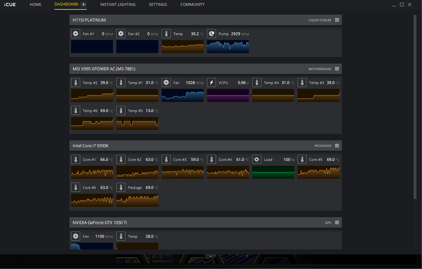Click the Temp #1 thermometer icon

coord(121,83)
